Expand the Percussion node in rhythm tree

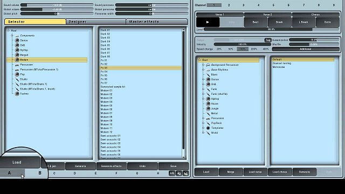(203, 118)
